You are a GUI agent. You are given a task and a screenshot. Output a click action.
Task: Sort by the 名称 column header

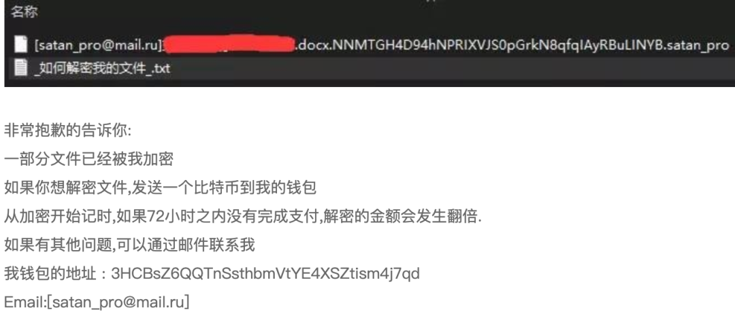(24, 12)
